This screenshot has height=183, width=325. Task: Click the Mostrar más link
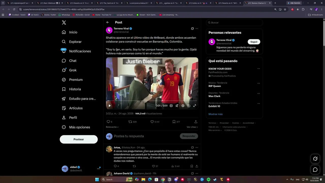click(216, 114)
